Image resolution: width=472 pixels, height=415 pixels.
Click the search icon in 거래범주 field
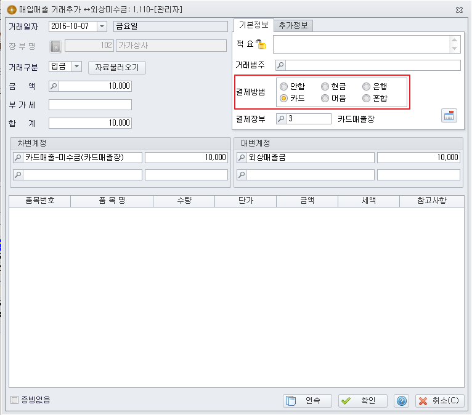(280, 65)
